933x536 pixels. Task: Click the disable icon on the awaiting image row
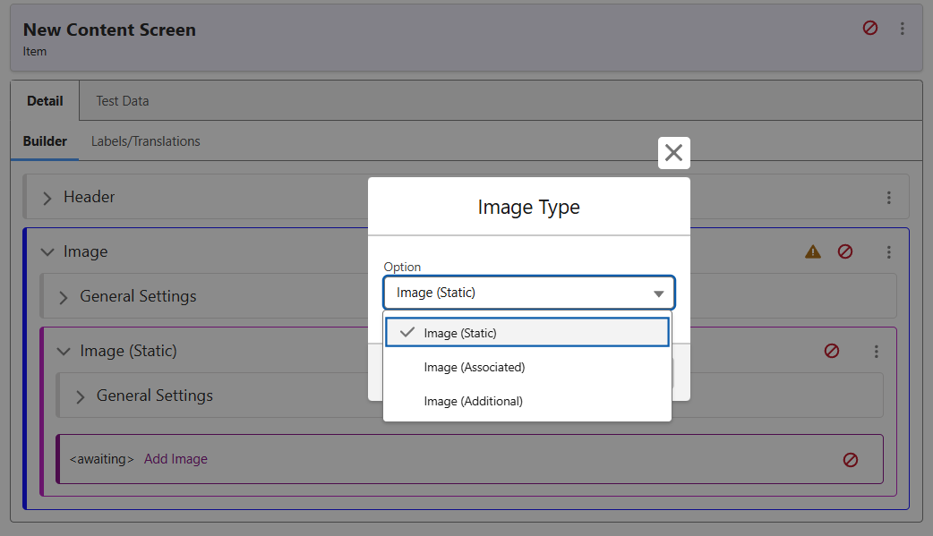tap(850, 460)
